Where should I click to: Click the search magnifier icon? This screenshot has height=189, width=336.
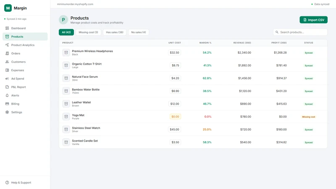tap(277, 32)
